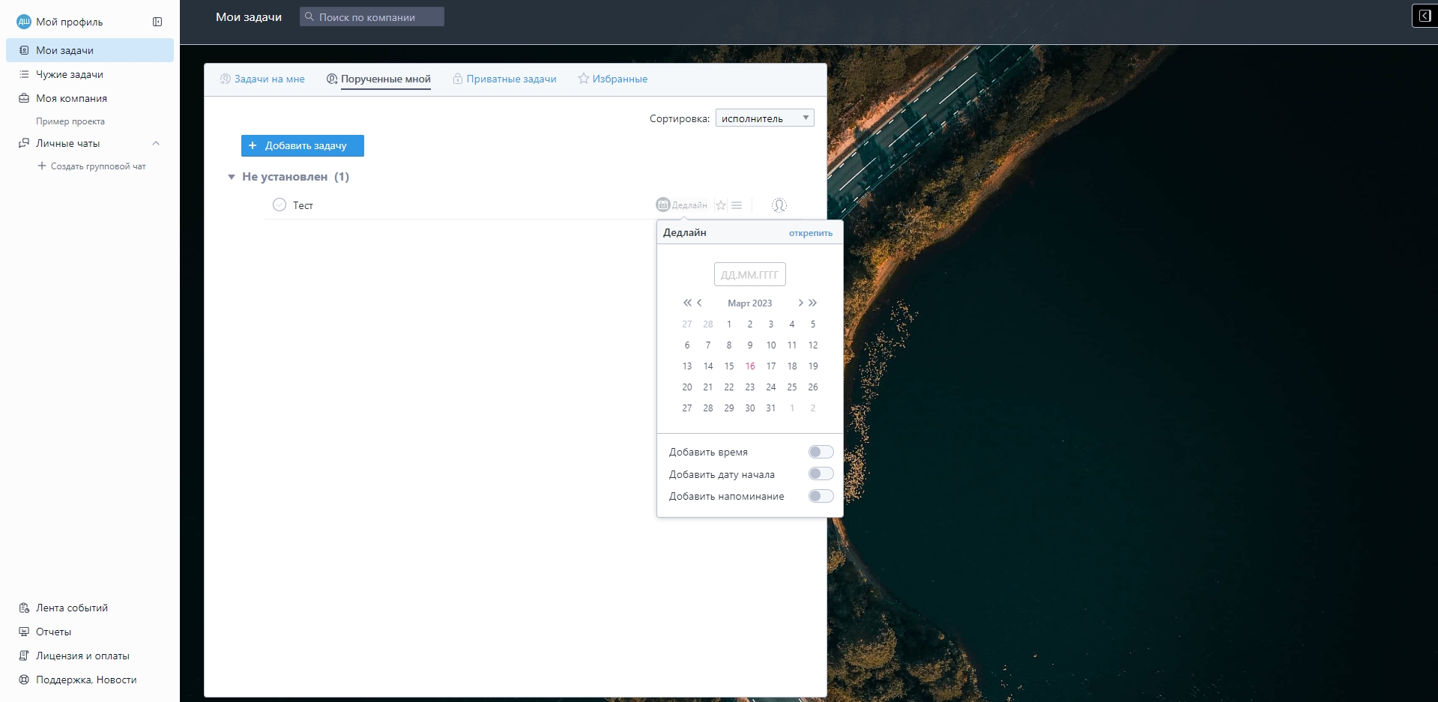Open Моя компания in sidebar
This screenshot has height=702, width=1438.
pos(71,98)
